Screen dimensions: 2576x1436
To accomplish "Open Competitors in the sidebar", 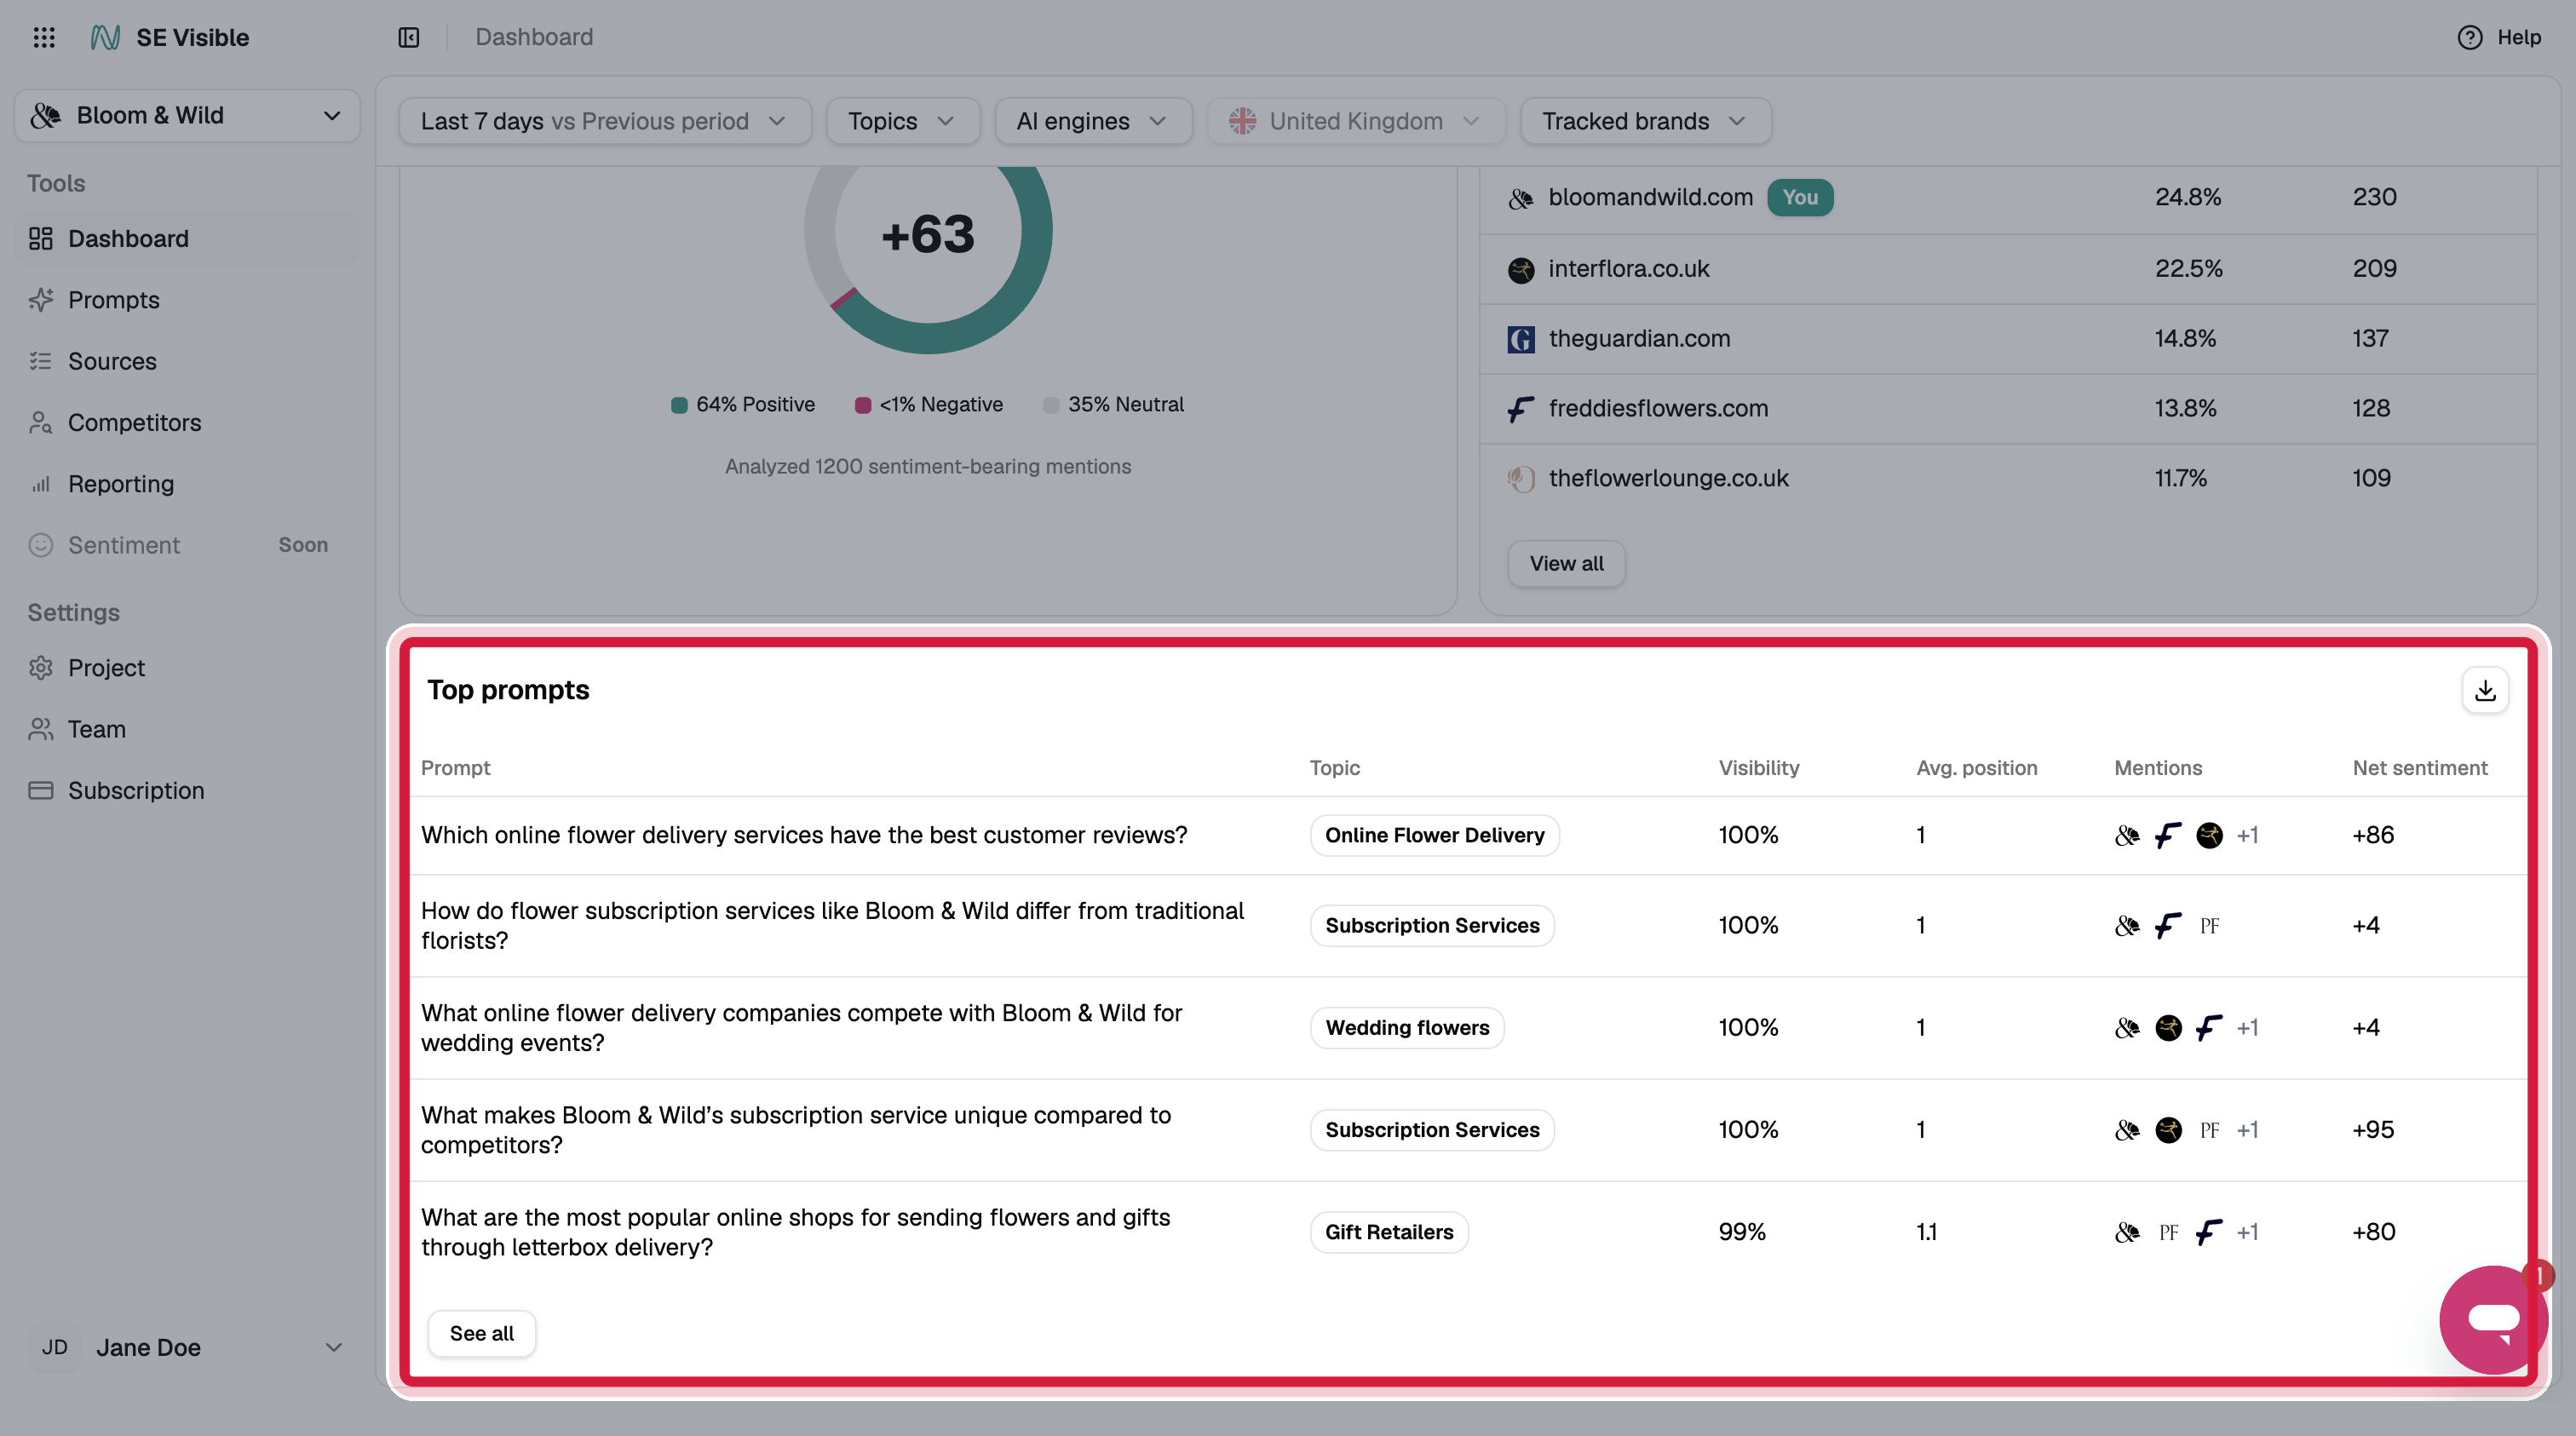I will pos(187,423).
